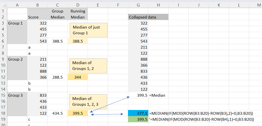Select column C header
This screenshot has width=262, height=126.
57,5
